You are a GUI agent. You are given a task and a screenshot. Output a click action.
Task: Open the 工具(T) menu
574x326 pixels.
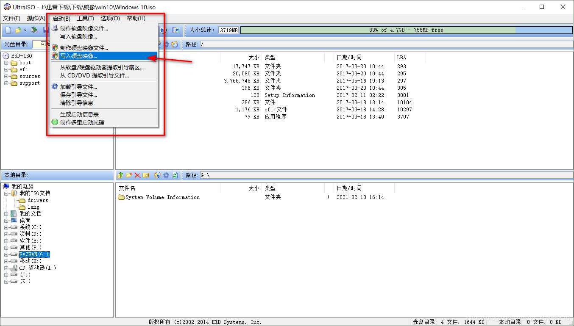(85, 18)
